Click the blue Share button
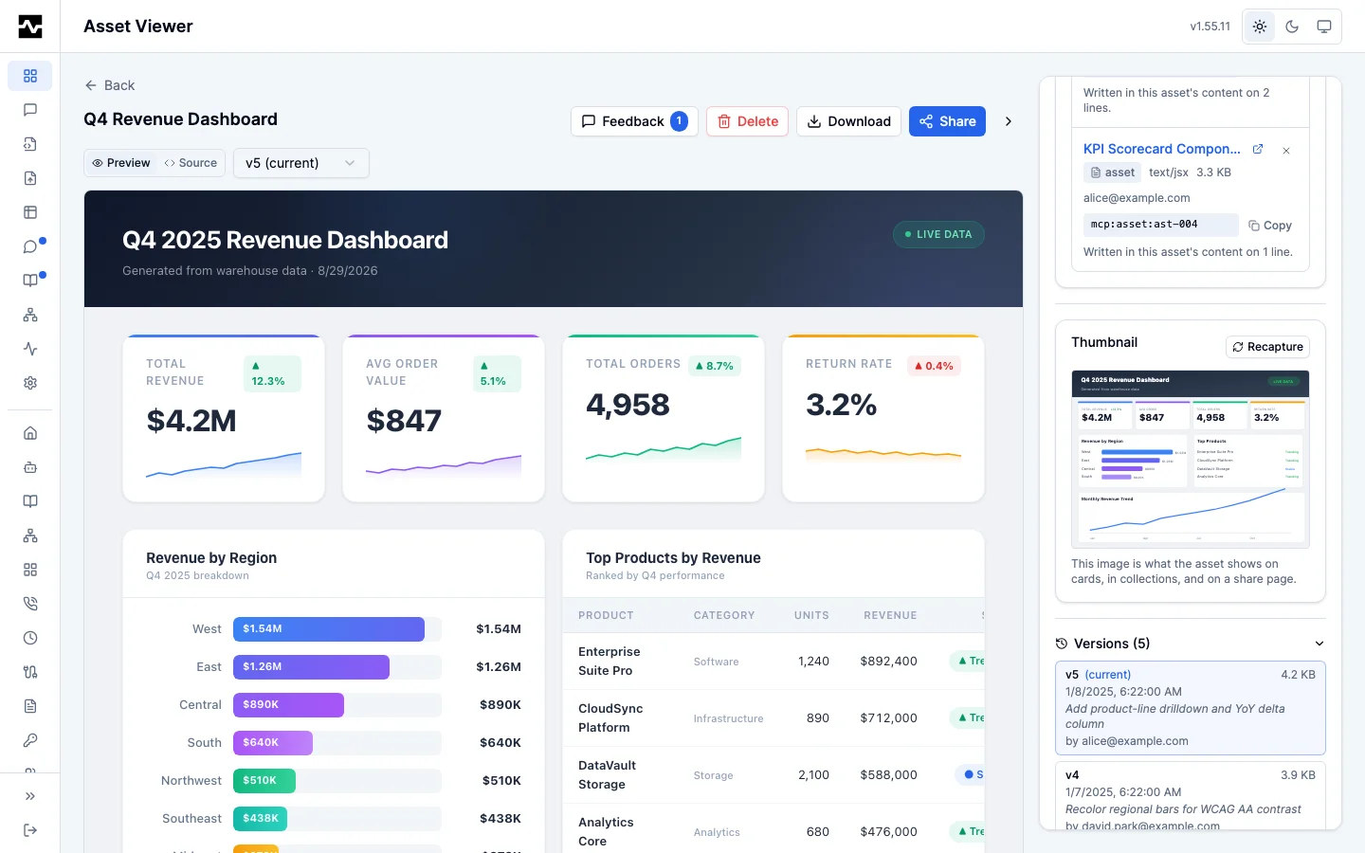 (948, 121)
